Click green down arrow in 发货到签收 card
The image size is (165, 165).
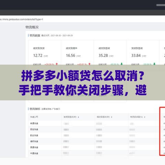click(154, 64)
